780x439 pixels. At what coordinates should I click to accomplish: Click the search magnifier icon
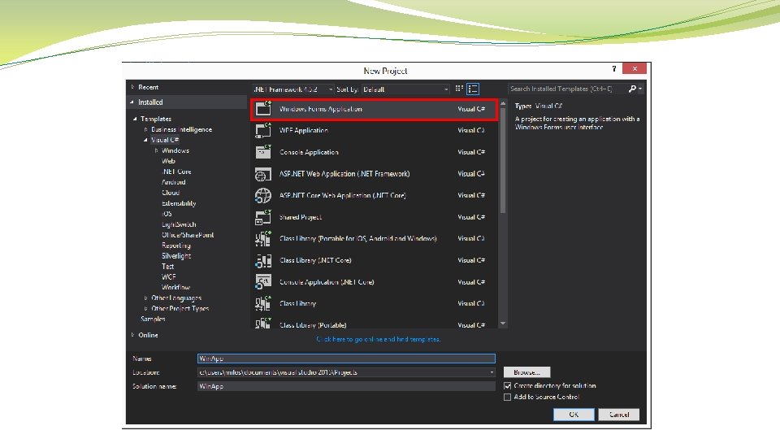coord(632,89)
